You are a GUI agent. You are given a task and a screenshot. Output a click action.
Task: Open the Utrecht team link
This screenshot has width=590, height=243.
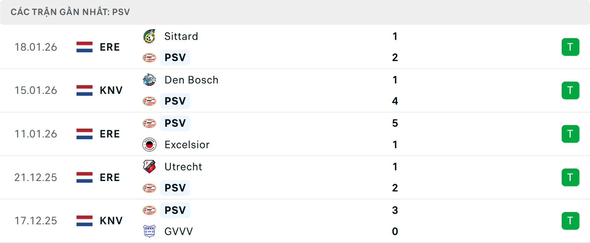click(x=183, y=167)
